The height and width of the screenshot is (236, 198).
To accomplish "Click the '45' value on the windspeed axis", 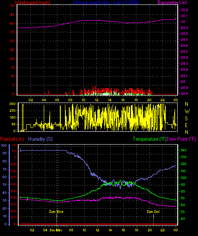I will click(x=12, y=15).
